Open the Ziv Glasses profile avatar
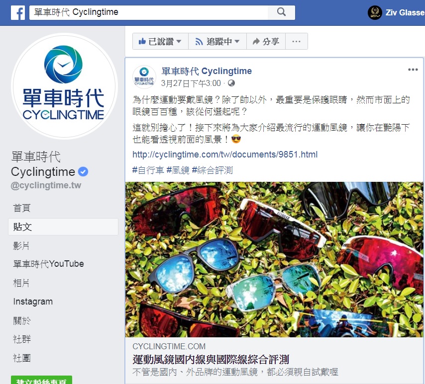This screenshot has width=425, height=384. coord(375,12)
